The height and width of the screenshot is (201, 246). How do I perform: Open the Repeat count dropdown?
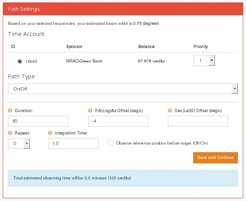click(19, 143)
